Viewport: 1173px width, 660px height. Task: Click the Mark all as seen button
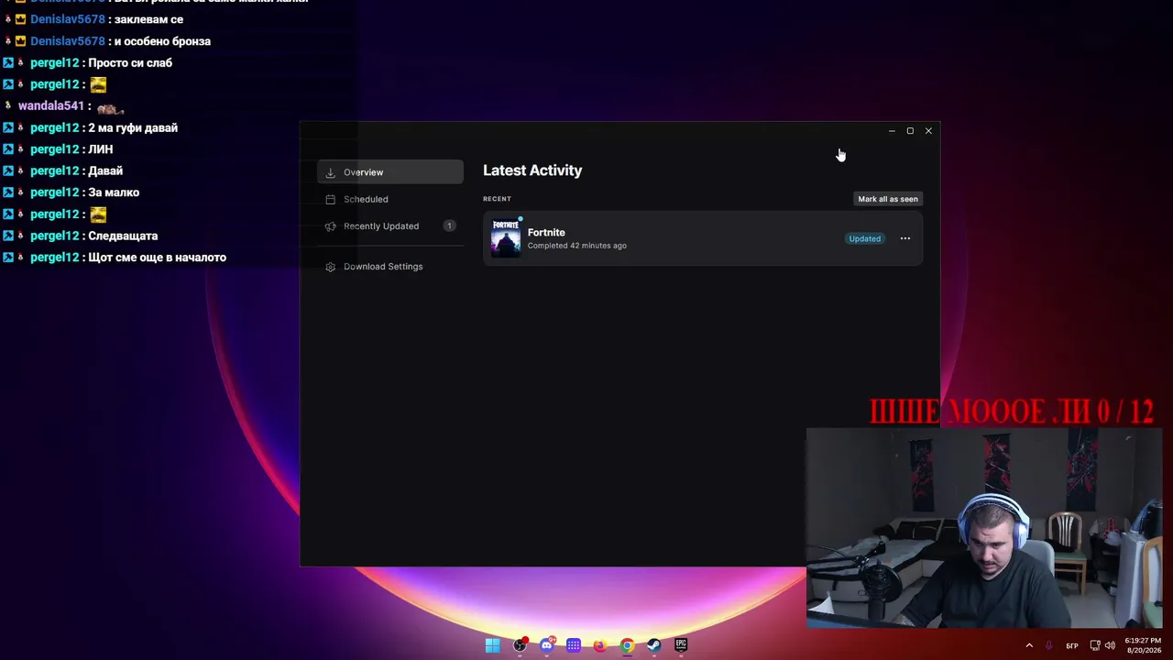point(887,199)
